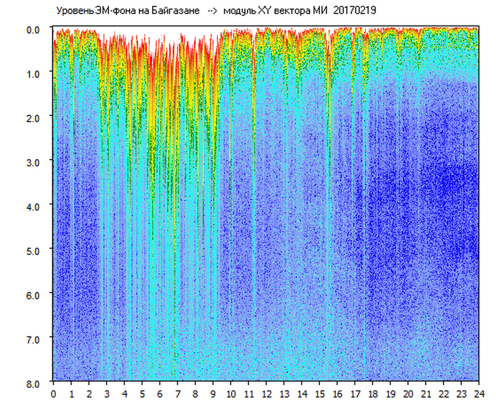Click the y-axis label 0.0
496x407 pixels.
point(35,29)
